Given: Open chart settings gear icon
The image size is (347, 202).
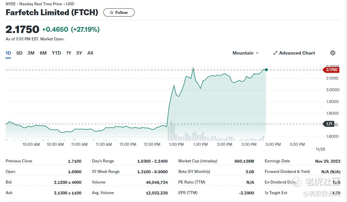Looking at the screenshot, I should coord(332,53).
